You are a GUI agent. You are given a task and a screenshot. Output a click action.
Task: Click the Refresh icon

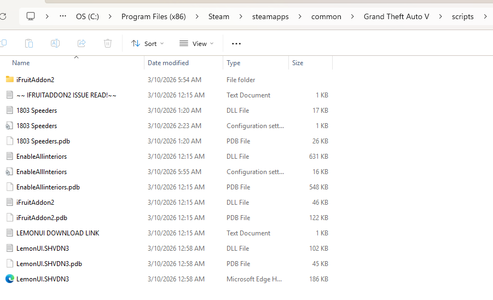point(3,16)
